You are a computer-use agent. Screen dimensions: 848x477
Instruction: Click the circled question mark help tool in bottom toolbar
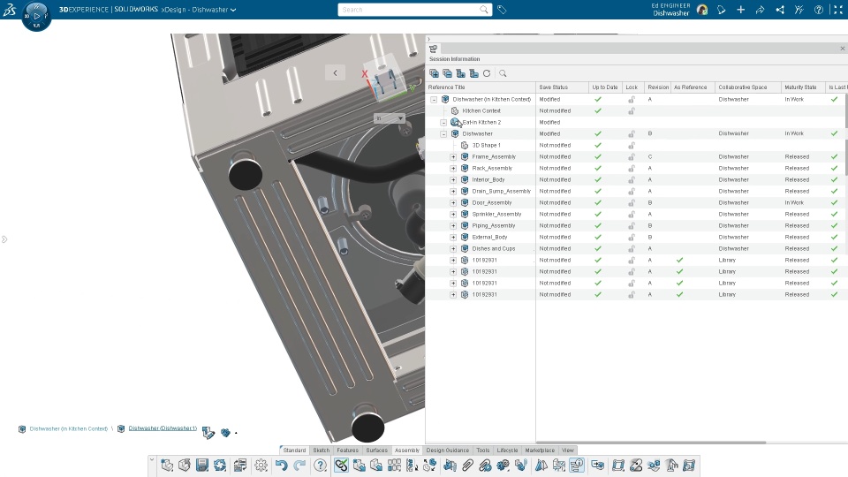[320, 466]
